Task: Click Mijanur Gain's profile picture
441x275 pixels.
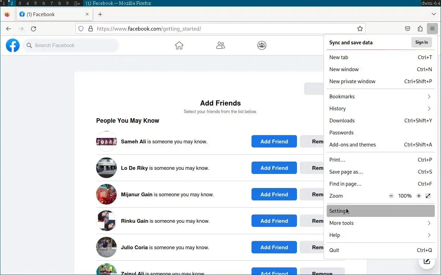Action: click(106, 194)
